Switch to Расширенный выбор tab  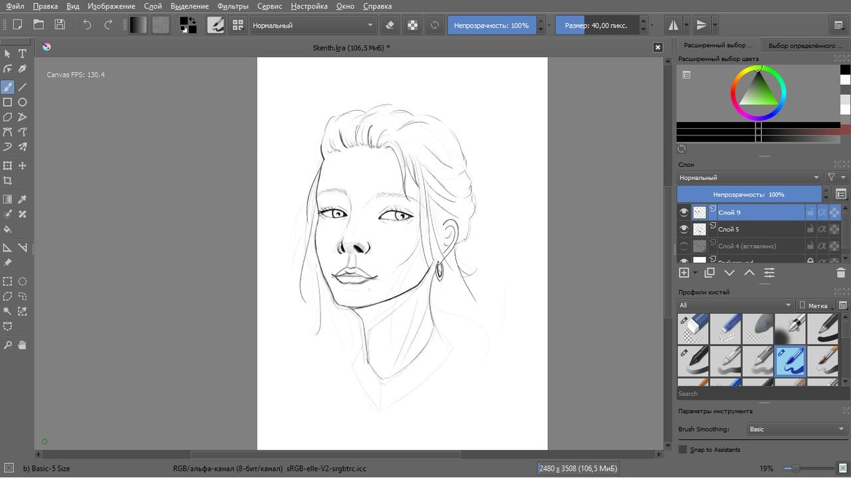[718, 45]
